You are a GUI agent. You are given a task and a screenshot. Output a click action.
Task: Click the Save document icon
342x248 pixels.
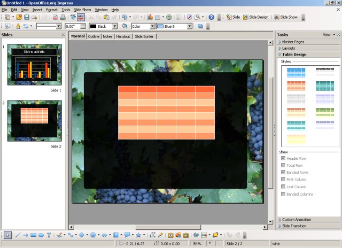pos(27,17)
